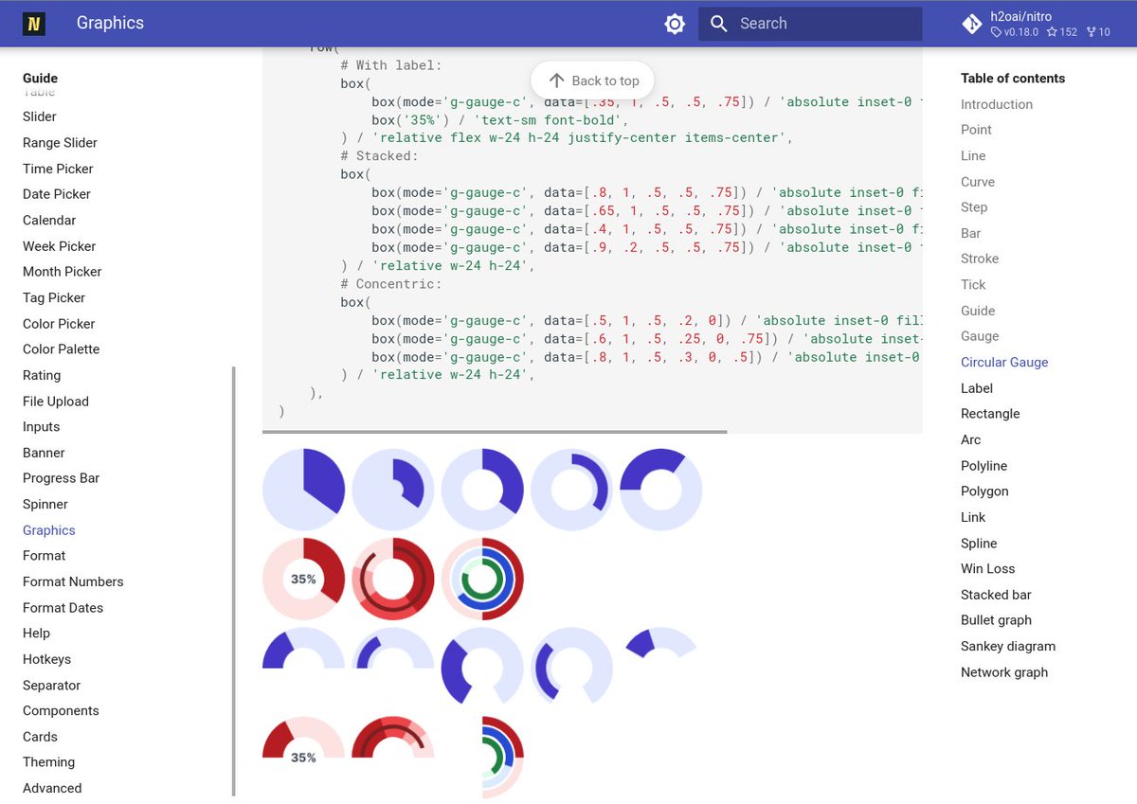This screenshot has height=804, width=1137.
Task: Open Hotkeys in sidebar
Action: pyautogui.click(x=46, y=659)
